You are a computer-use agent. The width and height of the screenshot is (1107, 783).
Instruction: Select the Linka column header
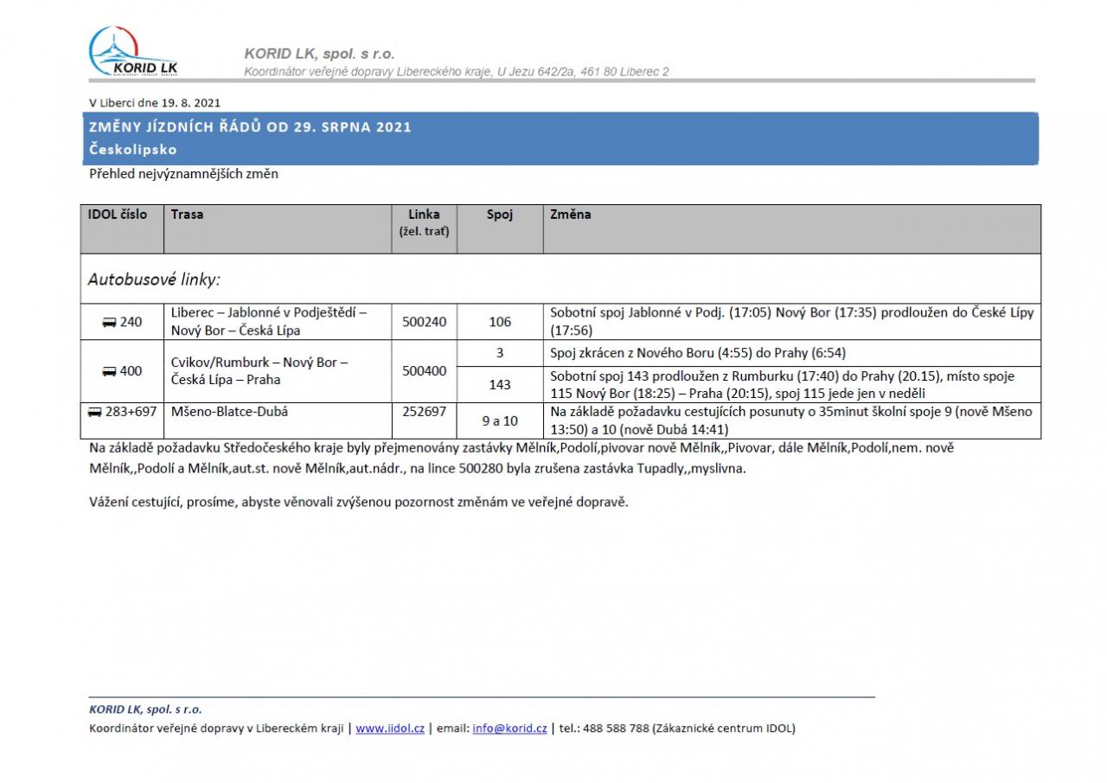pyautogui.click(x=424, y=215)
